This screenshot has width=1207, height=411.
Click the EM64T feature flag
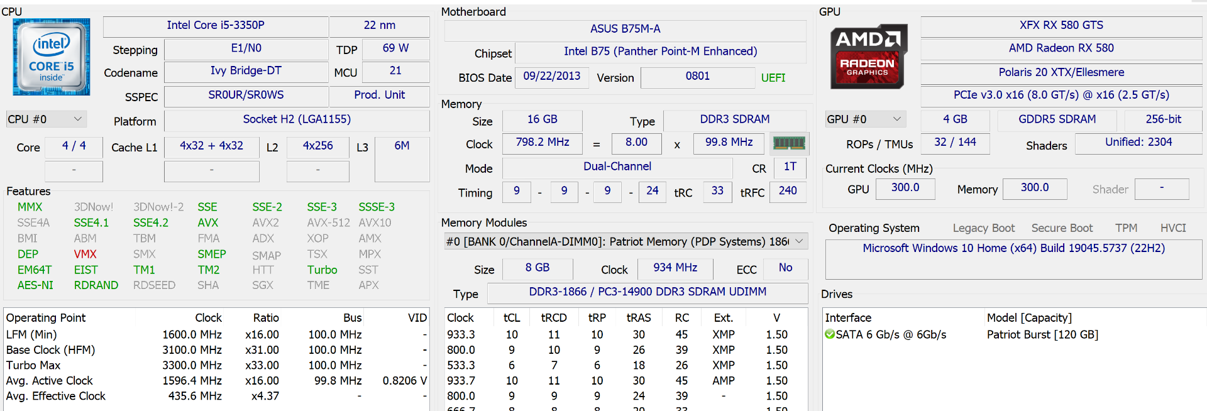35,270
